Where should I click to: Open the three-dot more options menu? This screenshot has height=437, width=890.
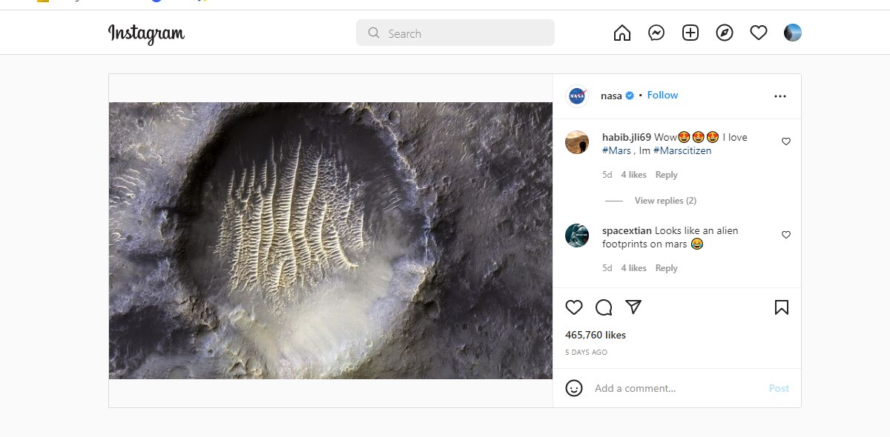click(779, 96)
